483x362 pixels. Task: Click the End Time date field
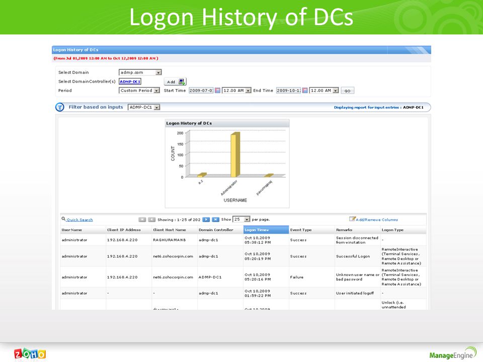pos(288,90)
